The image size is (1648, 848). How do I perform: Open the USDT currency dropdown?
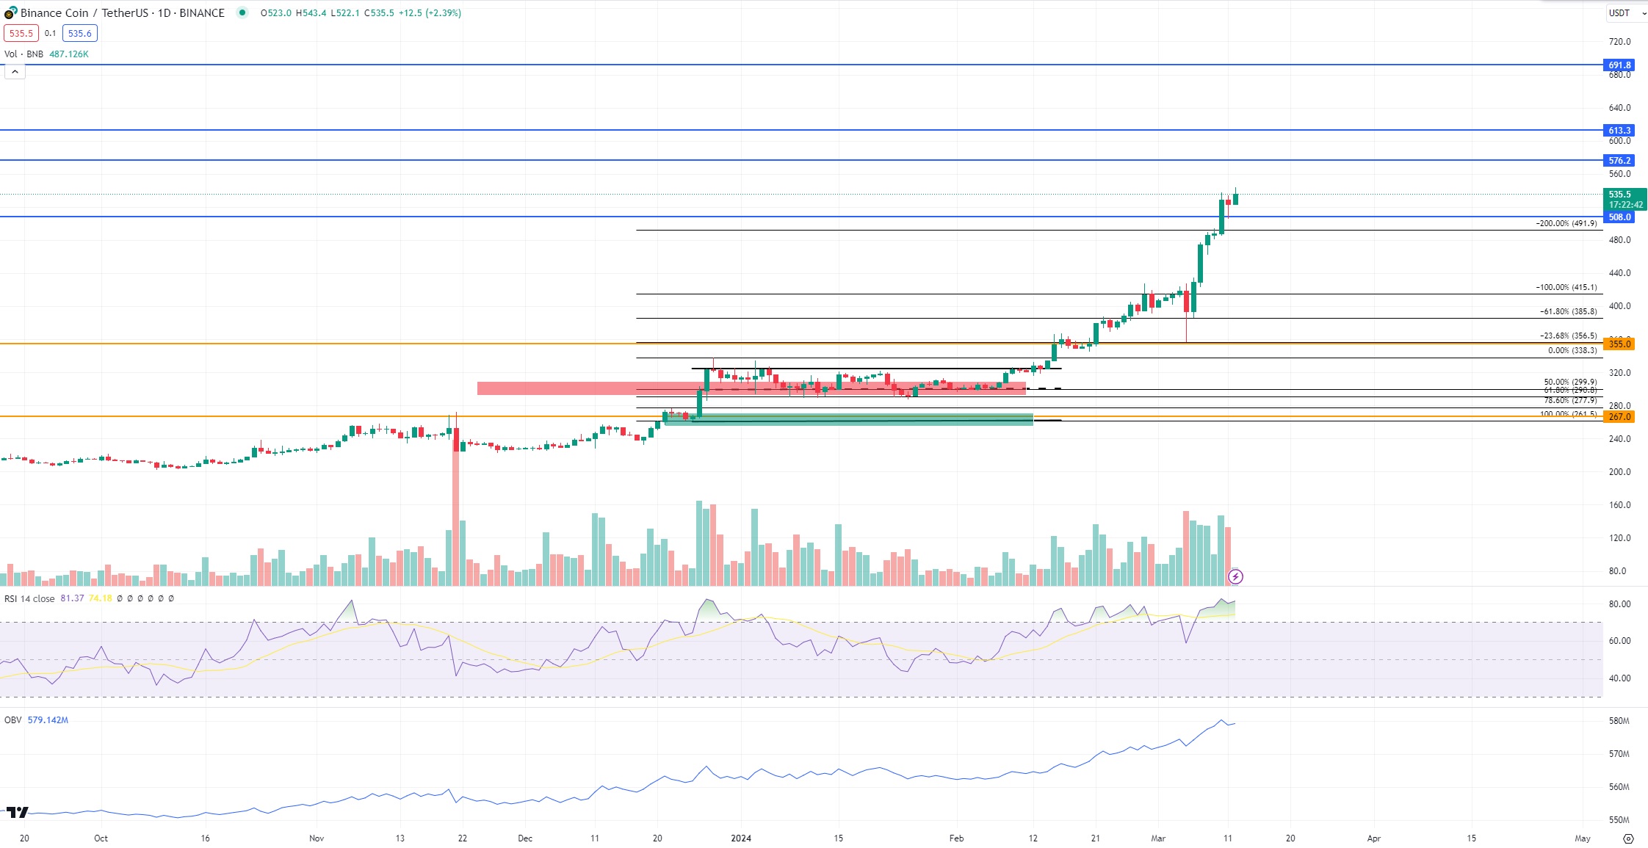(1627, 12)
